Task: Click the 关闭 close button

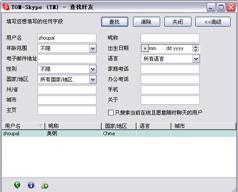Action: tap(178, 22)
